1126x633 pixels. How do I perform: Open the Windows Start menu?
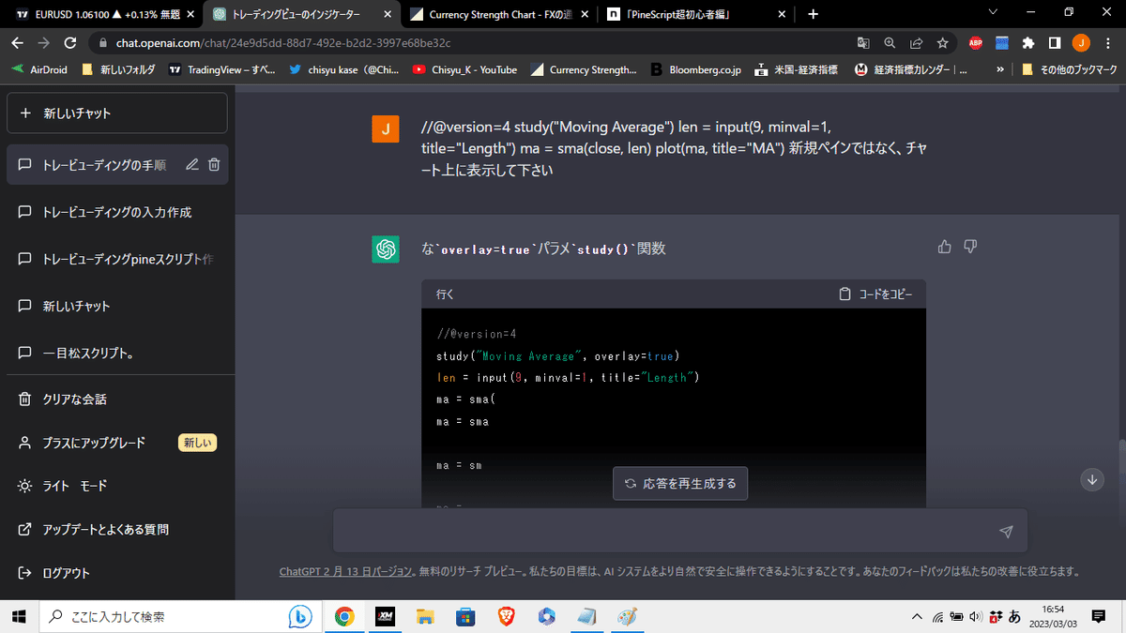(19, 616)
